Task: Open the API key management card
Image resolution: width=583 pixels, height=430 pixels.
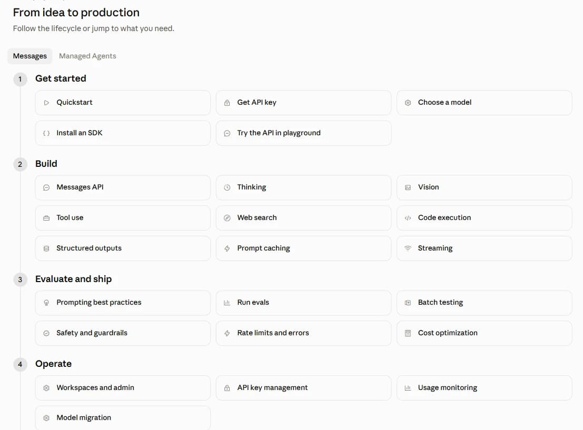Action: 303,388
